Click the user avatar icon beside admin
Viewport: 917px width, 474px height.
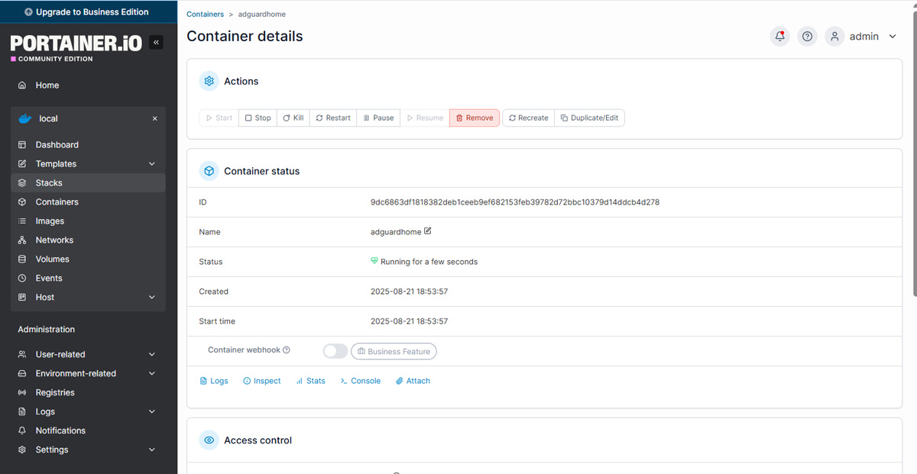[834, 37]
